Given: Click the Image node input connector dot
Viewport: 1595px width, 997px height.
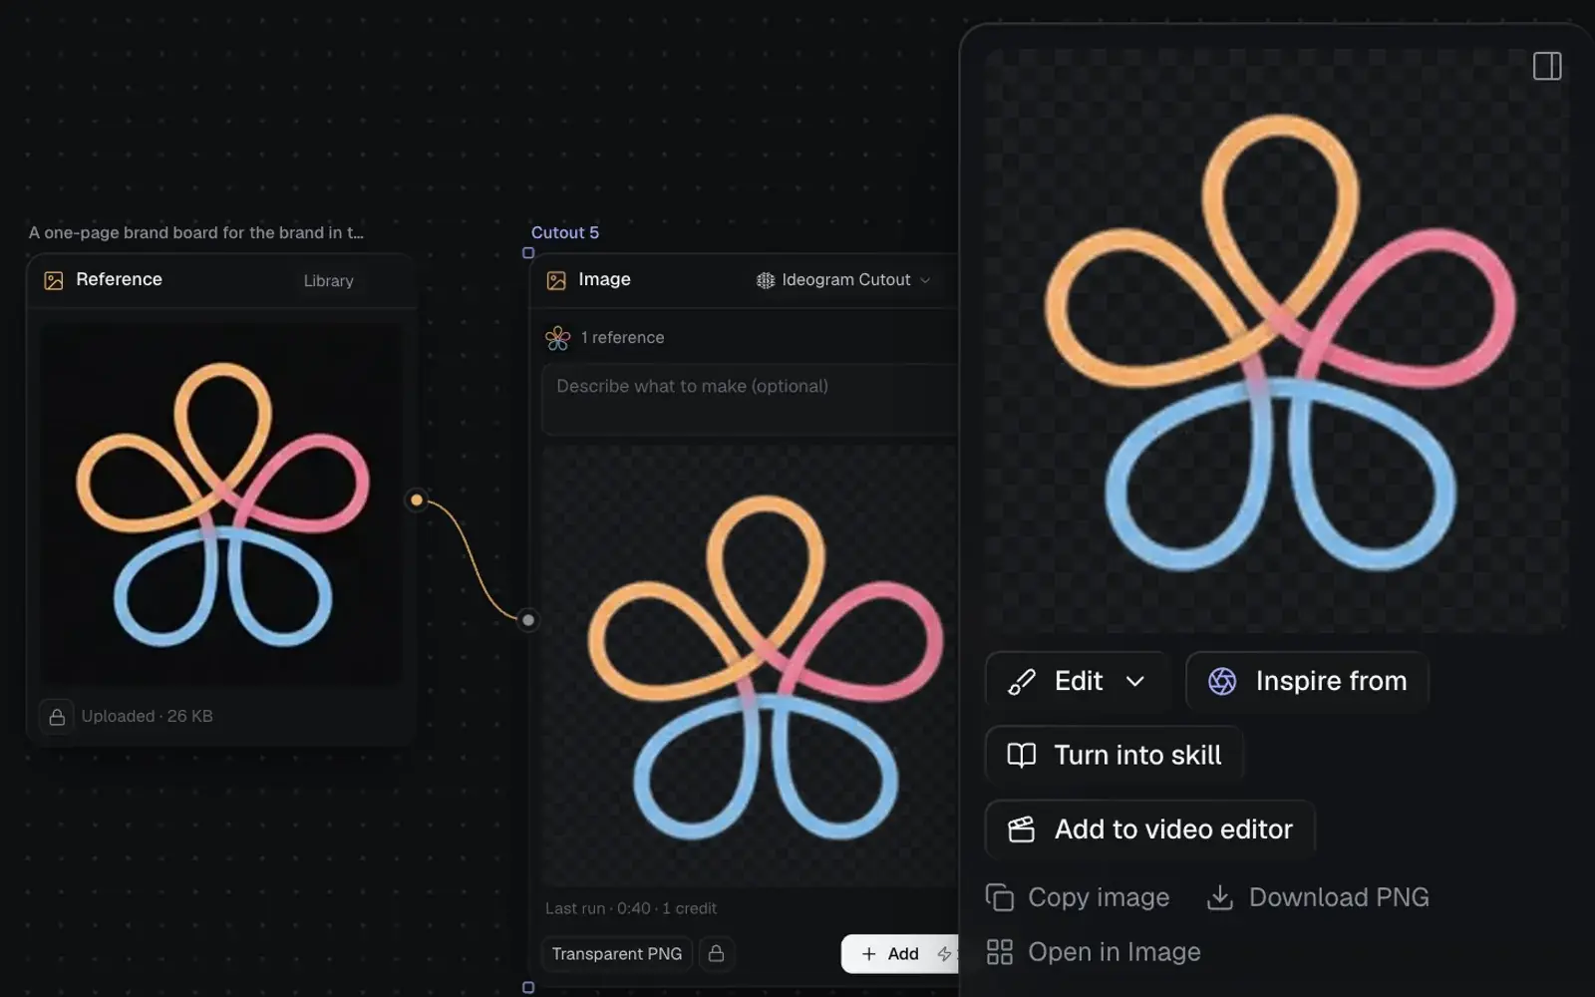Looking at the screenshot, I should (x=528, y=620).
